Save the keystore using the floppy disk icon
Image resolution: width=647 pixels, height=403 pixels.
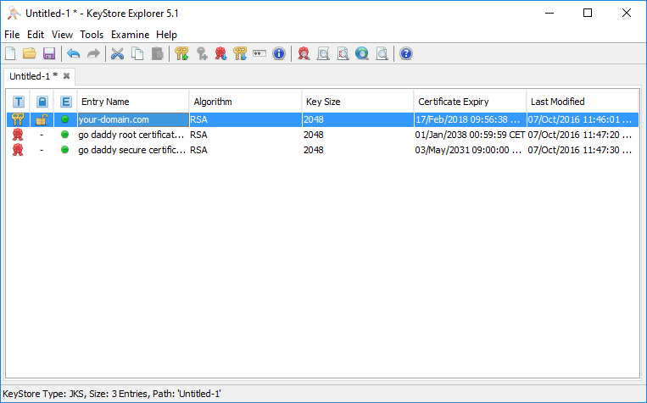coord(48,54)
